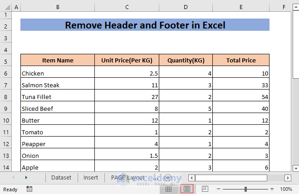Click the next sheet navigation arrow

26,177
